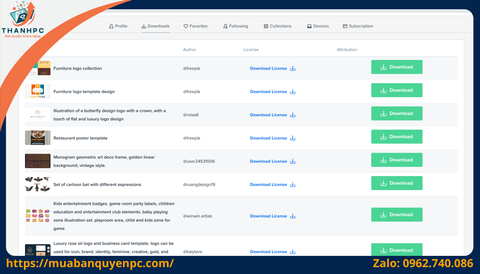Select the Devices tab
The width and height of the screenshot is (480, 274).
point(318,26)
